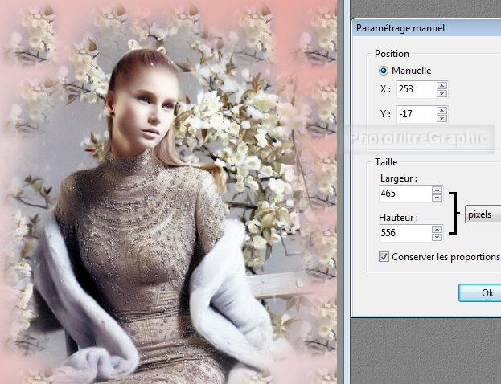501x384 pixels.
Task: Click the Hauteur height input field
Action: (x=404, y=233)
